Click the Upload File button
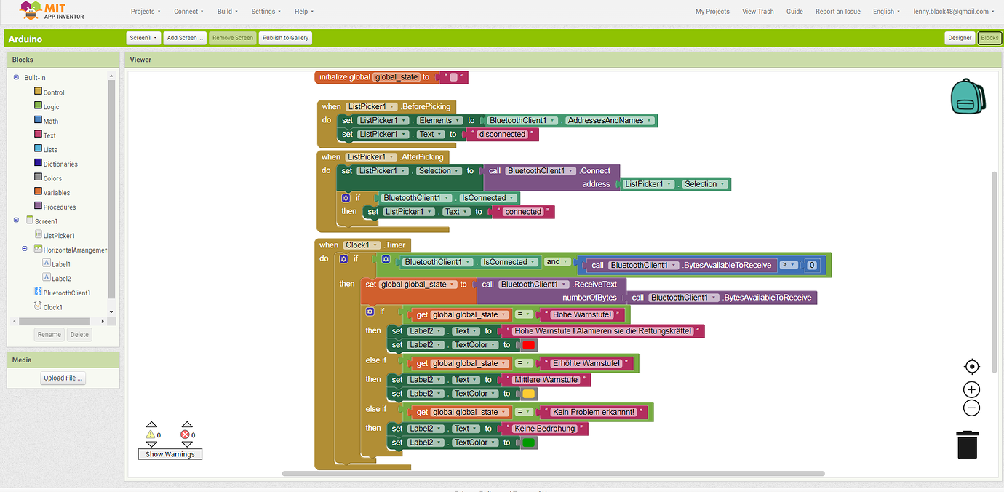1004x492 pixels. [x=63, y=378]
